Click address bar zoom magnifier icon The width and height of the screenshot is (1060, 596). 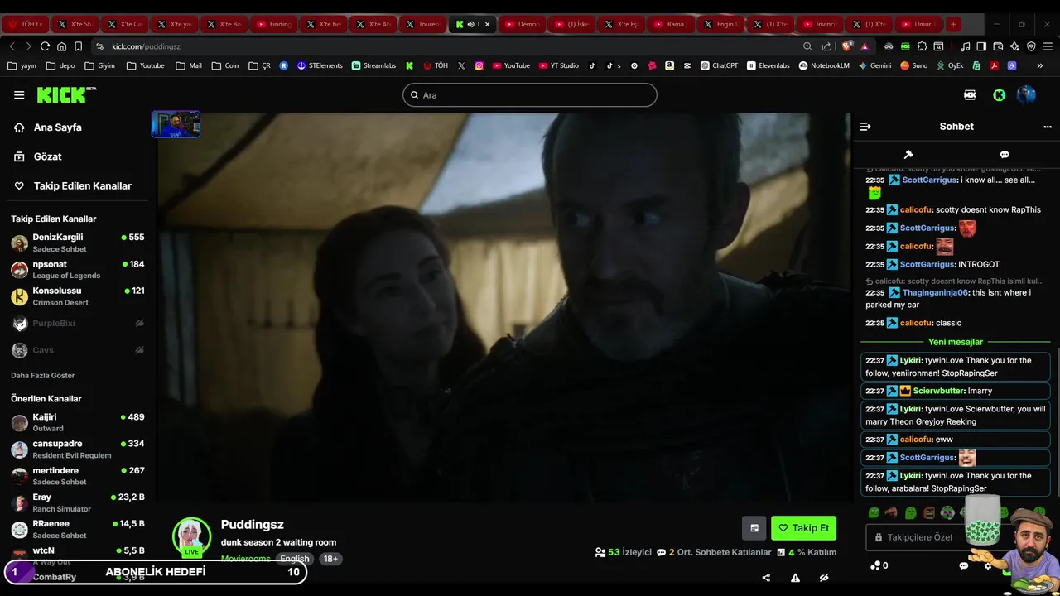coord(807,46)
